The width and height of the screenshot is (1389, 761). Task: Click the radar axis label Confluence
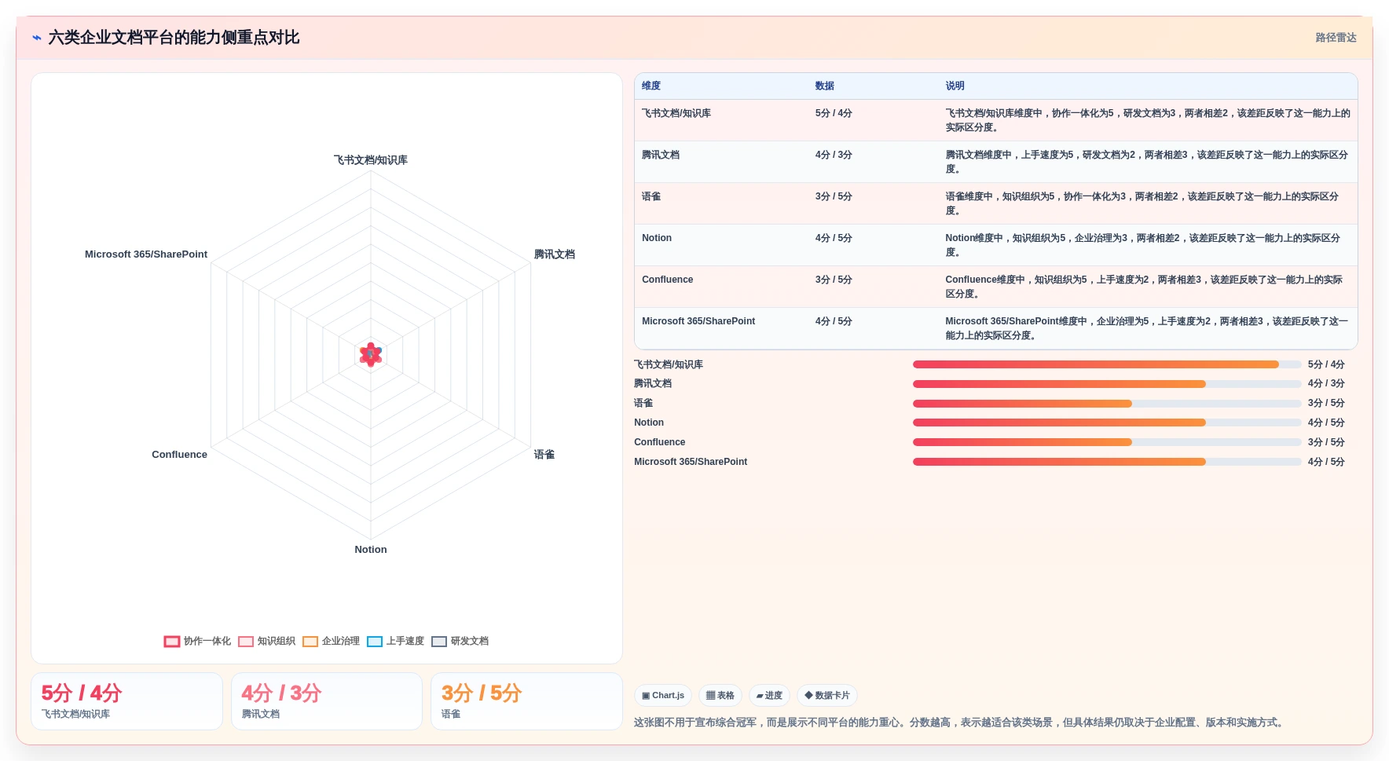coord(180,455)
